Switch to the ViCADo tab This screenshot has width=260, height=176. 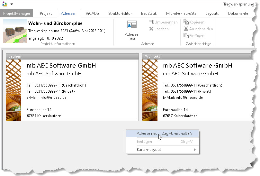(92, 14)
